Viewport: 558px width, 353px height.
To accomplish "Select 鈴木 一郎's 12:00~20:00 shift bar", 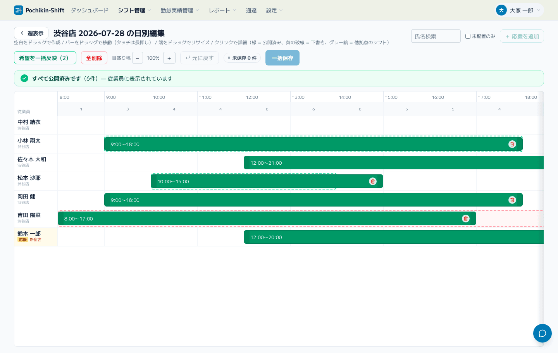I will [x=394, y=237].
